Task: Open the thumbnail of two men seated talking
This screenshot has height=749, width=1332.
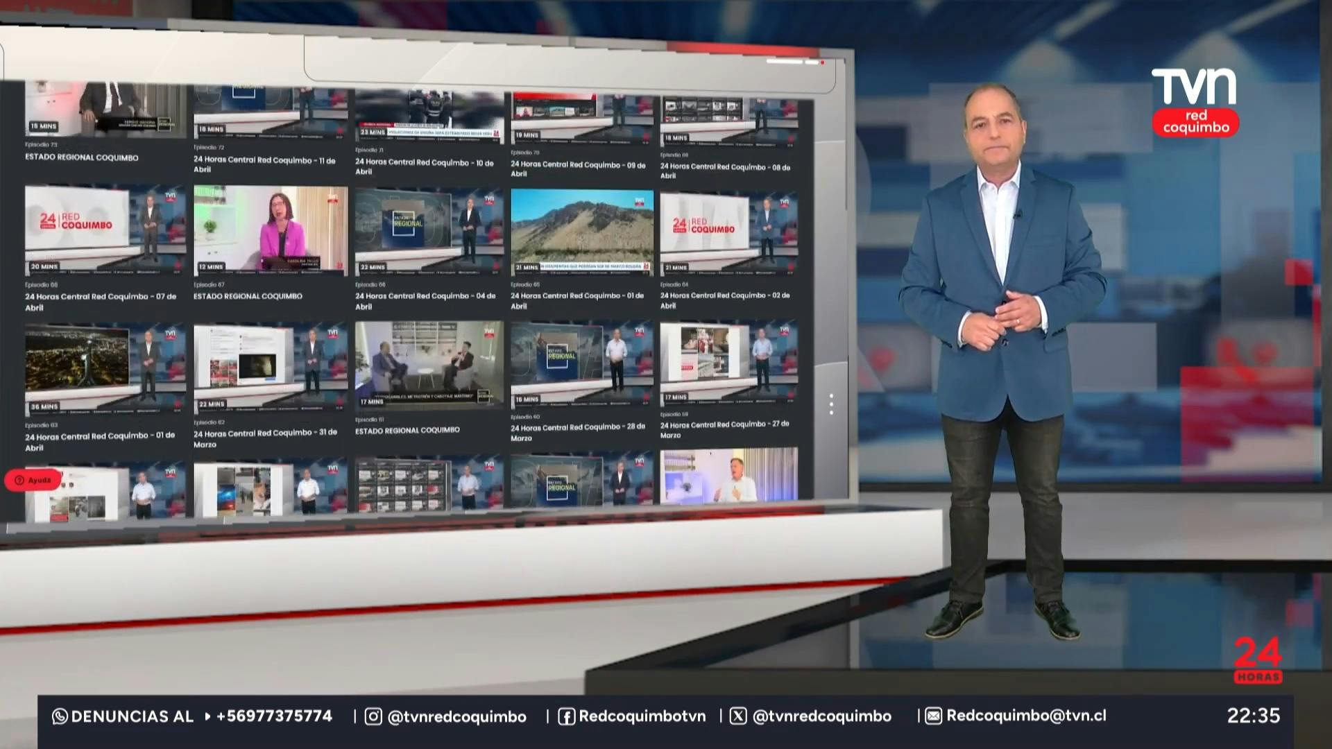Action: [429, 365]
